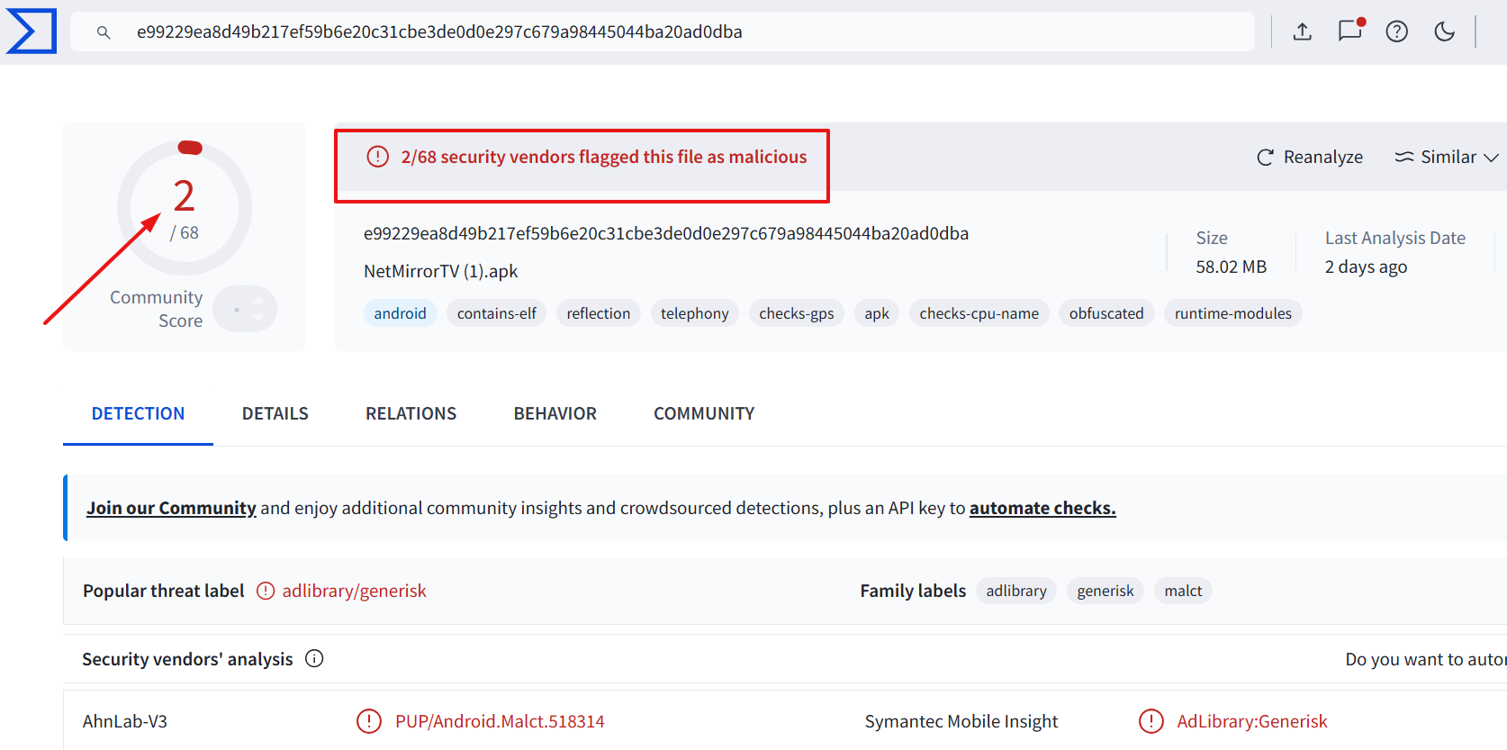1507x750 pixels.
Task: Click the VirusTotal logo icon
Action: tap(32, 32)
